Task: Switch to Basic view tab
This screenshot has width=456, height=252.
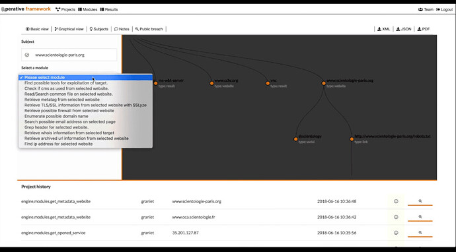Action: coord(37,29)
